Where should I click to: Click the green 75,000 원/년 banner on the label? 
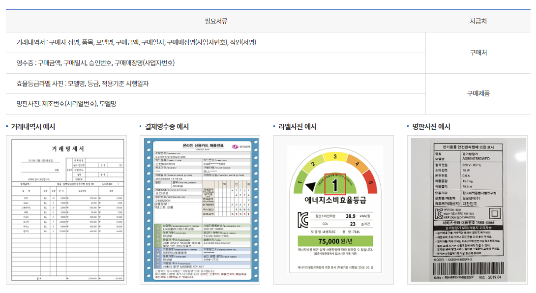click(x=335, y=242)
